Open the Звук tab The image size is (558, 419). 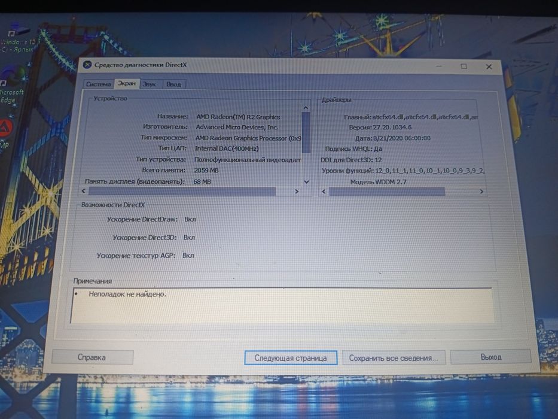coord(150,84)
